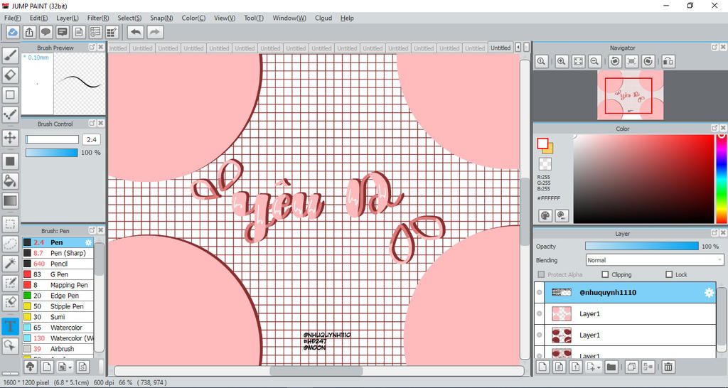This screenshot has width=728, height=388.
Task: Select Pencil brush
Action: tap(58, 264)
